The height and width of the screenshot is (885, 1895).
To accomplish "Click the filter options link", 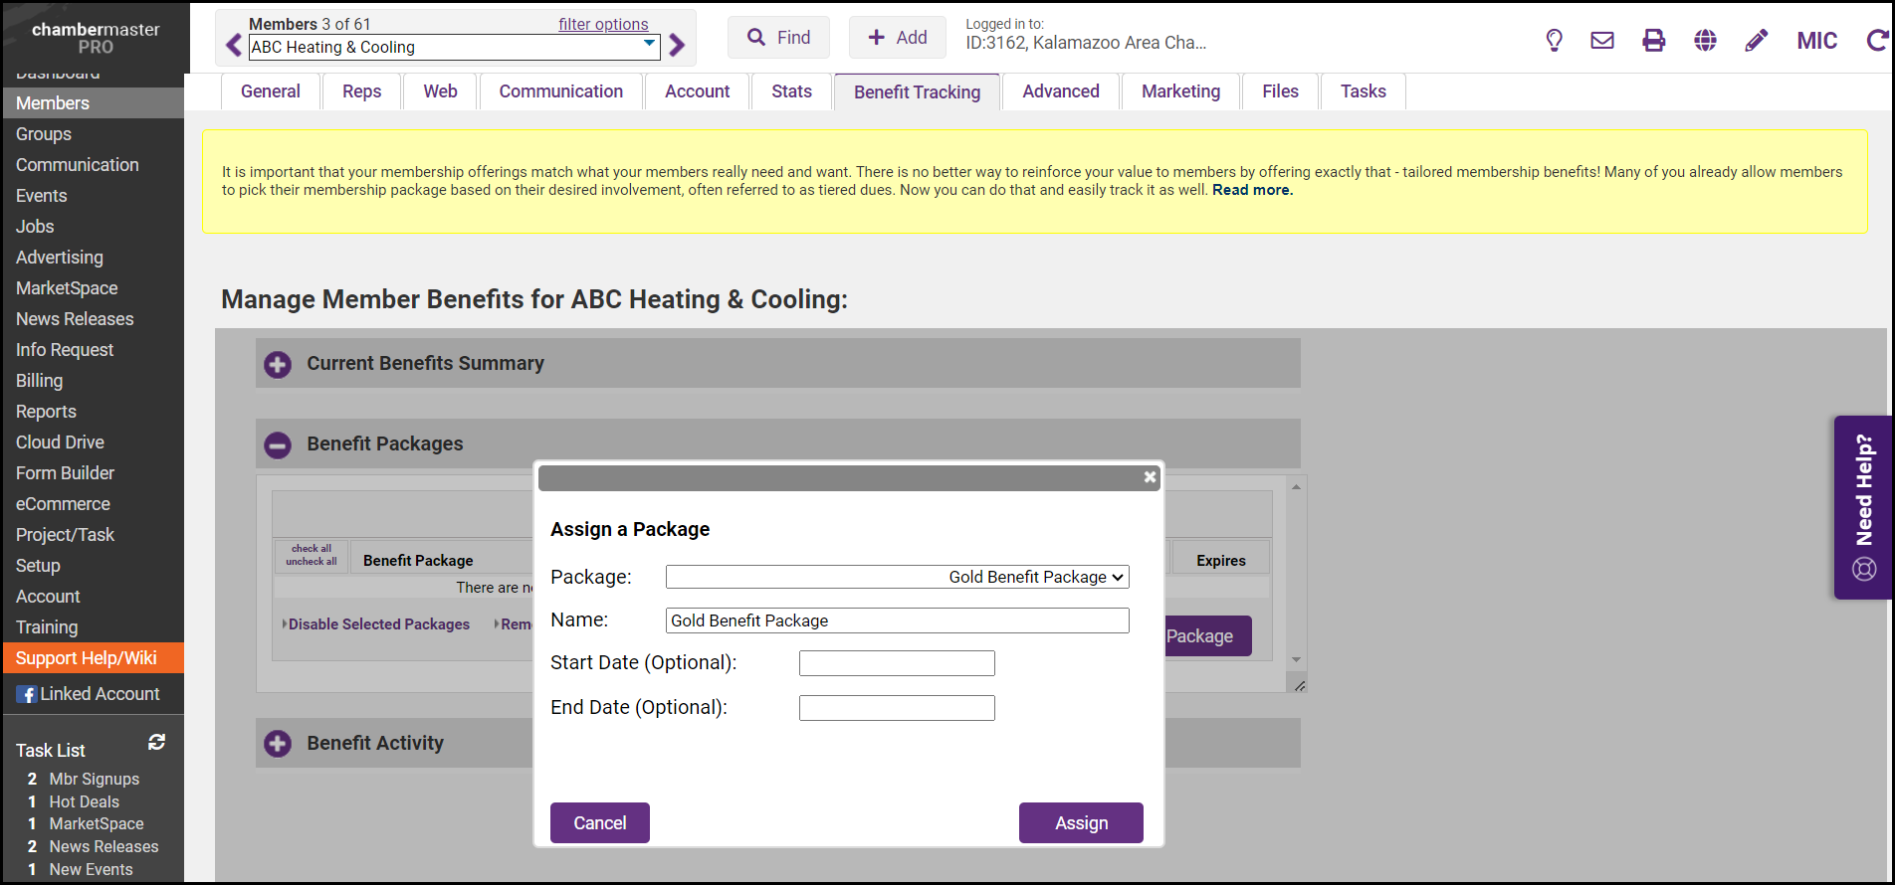I will coord(603,24).
